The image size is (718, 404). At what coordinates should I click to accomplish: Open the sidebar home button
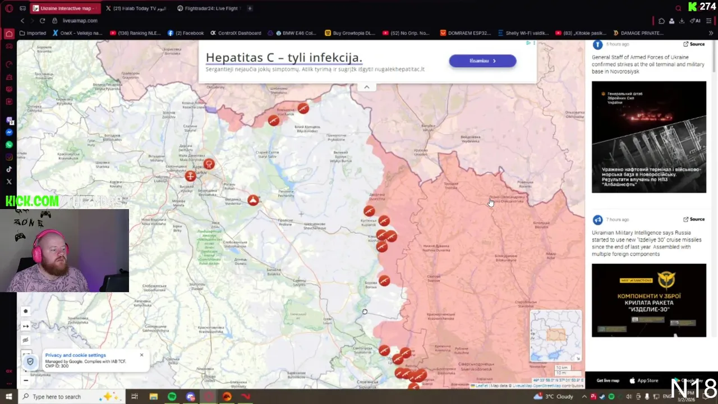pyautogui.click(x=9, y=34)
